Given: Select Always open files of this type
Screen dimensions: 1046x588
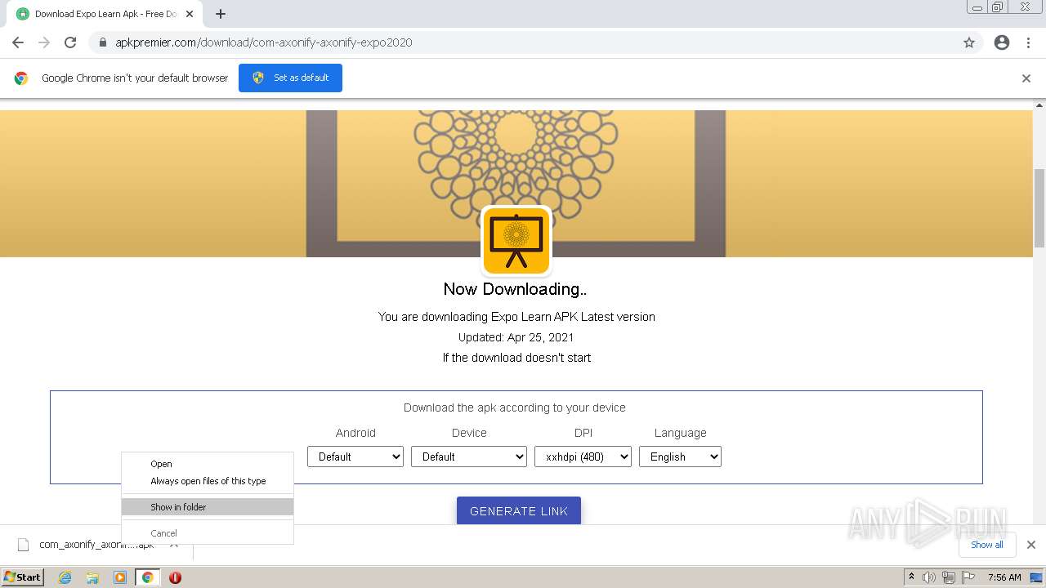Looking at the screenshot, I should 208,481.
